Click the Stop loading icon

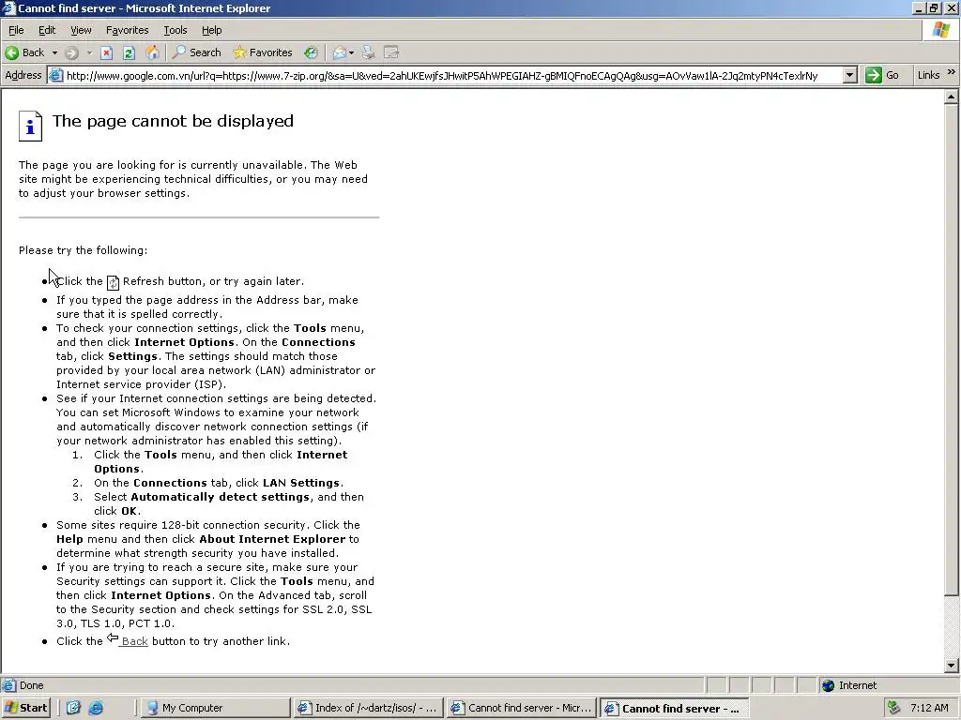click(107, 52)
